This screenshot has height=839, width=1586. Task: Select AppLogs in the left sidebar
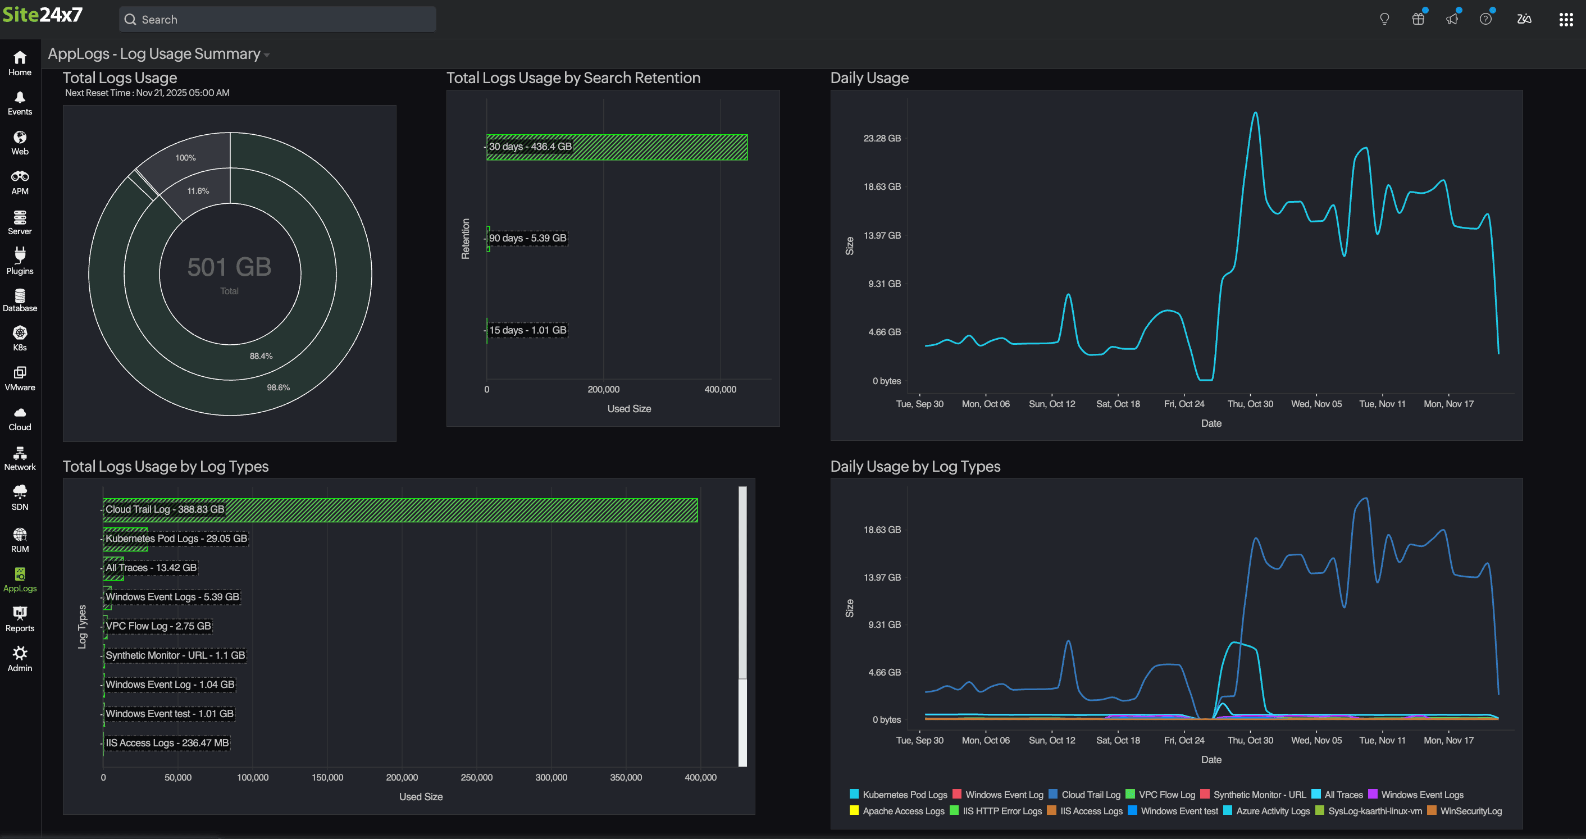(20, 578)
